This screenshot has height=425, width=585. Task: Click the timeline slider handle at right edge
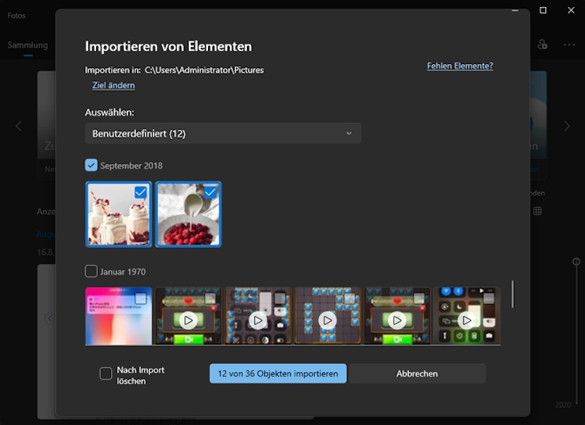[576, 262]
